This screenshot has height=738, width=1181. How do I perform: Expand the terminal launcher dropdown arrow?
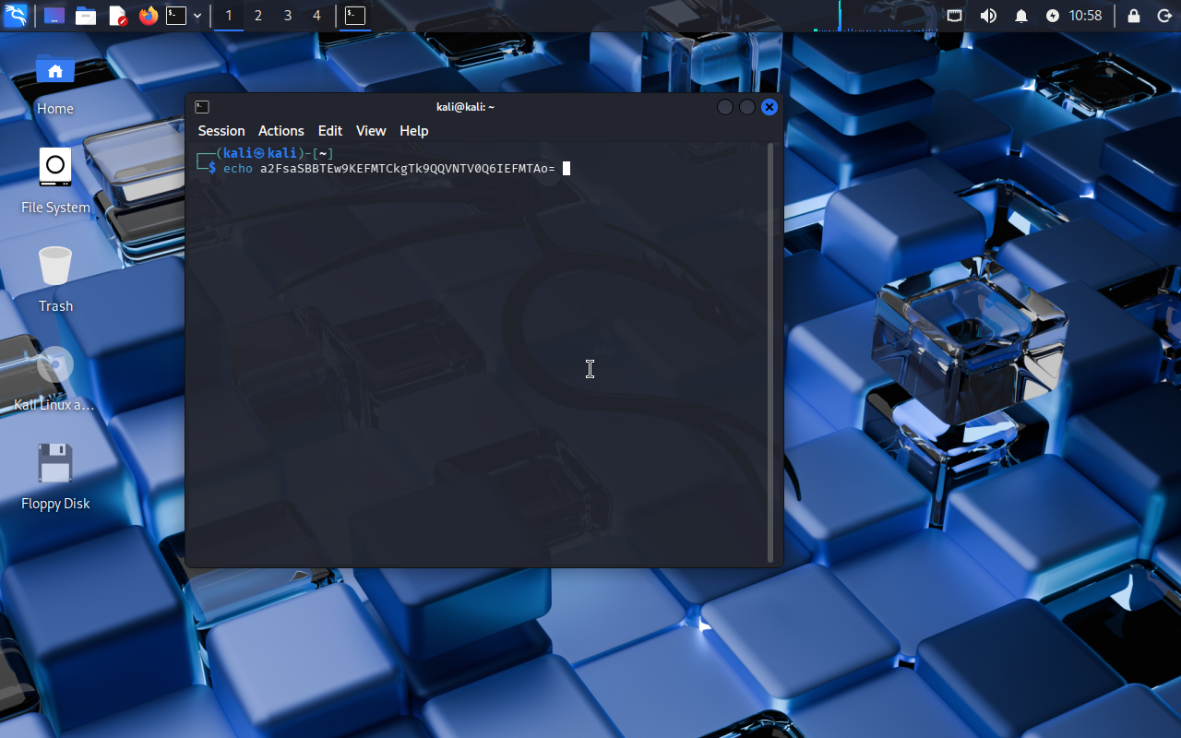tap(197, 16)
